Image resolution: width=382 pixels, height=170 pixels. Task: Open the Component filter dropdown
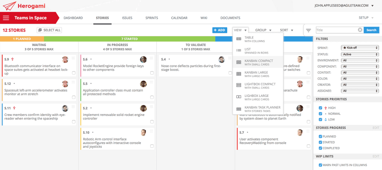coord(360,66)
